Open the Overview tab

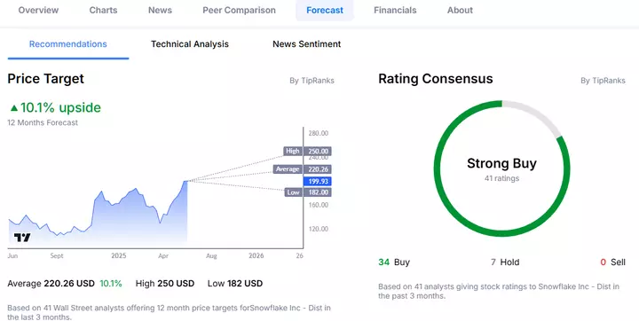38,10
